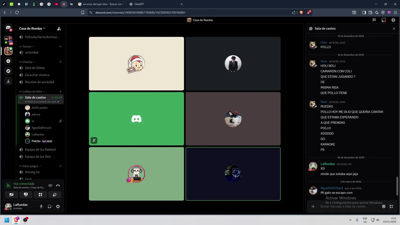
Task: Open emoji picker in chat message box
Action: click(x=384, y=206)
